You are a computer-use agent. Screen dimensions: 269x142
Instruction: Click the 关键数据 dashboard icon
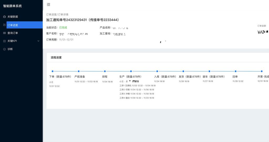(4, 17)
